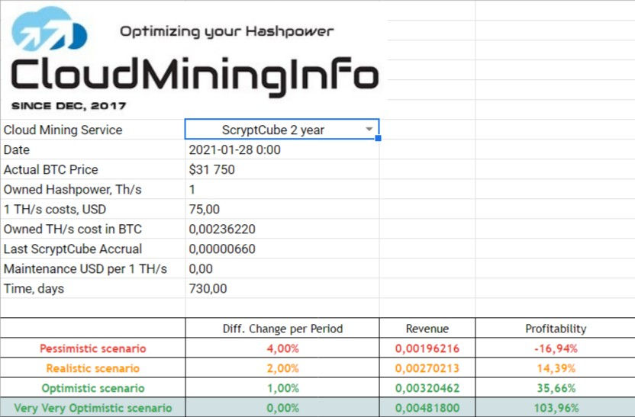
Task: Select the cost value '75,00'
Action: tap(204, 209)
